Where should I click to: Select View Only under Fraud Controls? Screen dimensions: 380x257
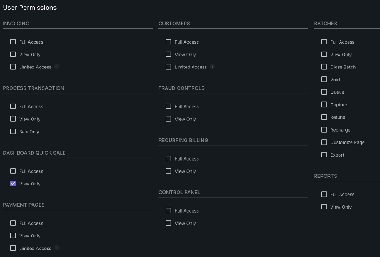pos(168,119)
